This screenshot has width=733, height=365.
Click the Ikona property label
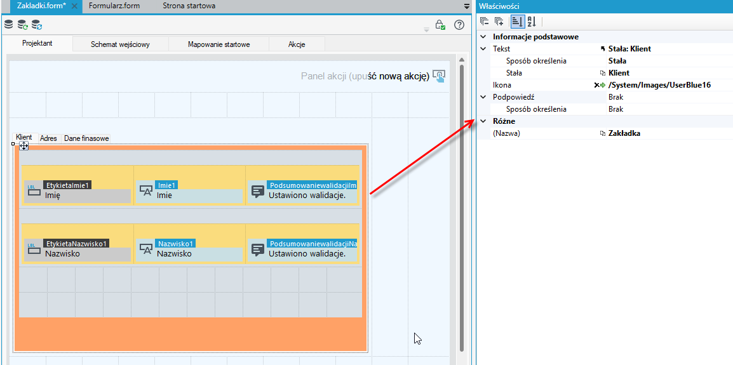502,85
